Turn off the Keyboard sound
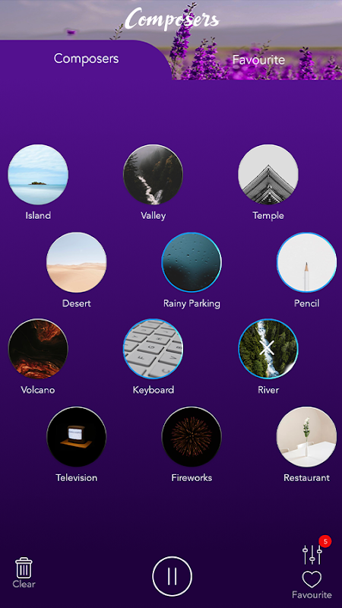 pyautogui.click(x=154, y=348)
